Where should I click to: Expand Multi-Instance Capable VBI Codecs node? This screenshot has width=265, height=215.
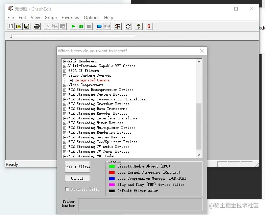(65, 66)
